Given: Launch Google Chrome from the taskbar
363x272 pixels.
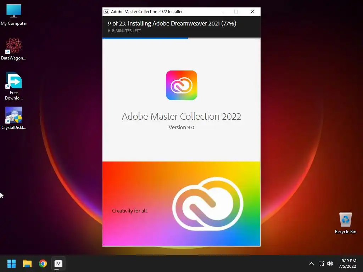Looking at the screenshot, I should [43, 263].
